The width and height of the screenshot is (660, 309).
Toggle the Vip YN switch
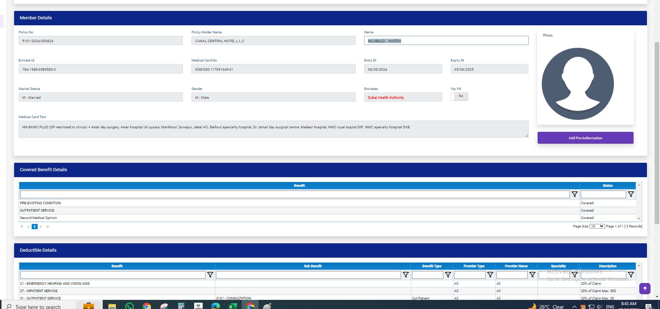tap(459, 96)
